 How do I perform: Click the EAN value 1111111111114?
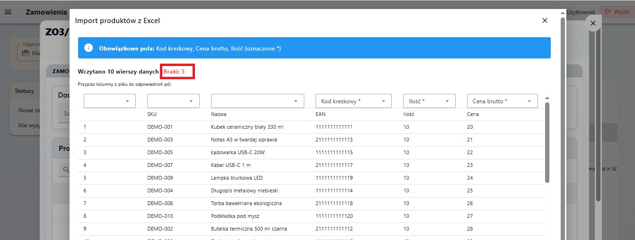click(334, 190)
